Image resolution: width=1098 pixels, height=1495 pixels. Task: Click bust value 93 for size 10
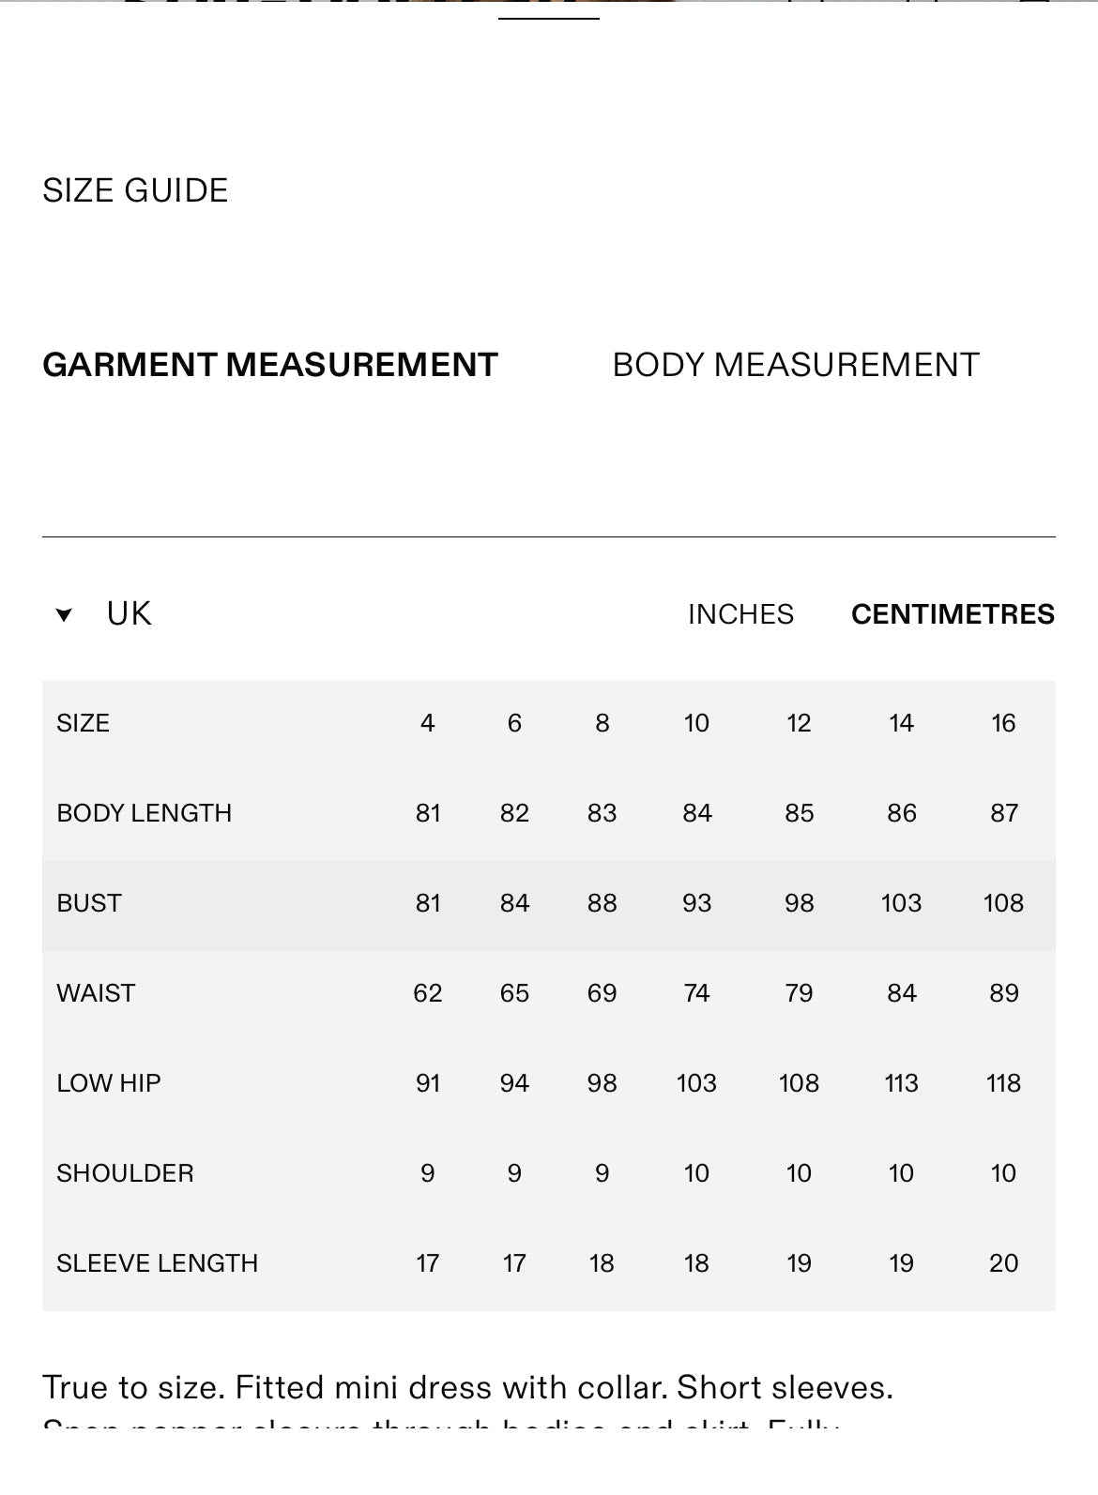(x=696, y=903)
